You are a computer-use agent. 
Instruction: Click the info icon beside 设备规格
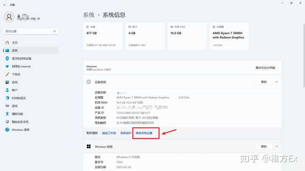[89, 82]
